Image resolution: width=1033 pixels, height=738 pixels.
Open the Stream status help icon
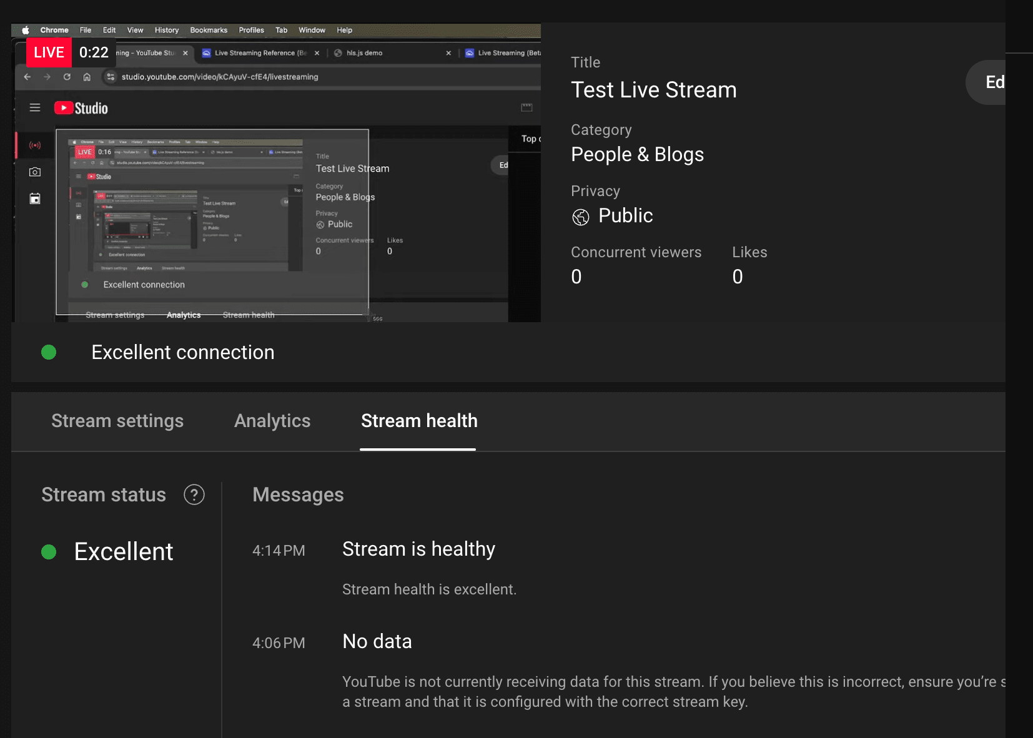tap(194, 494)
